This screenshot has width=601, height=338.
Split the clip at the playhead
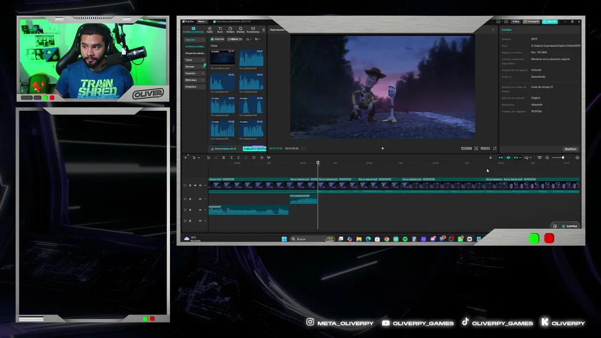pyautogui.click(x=223, y=158)
